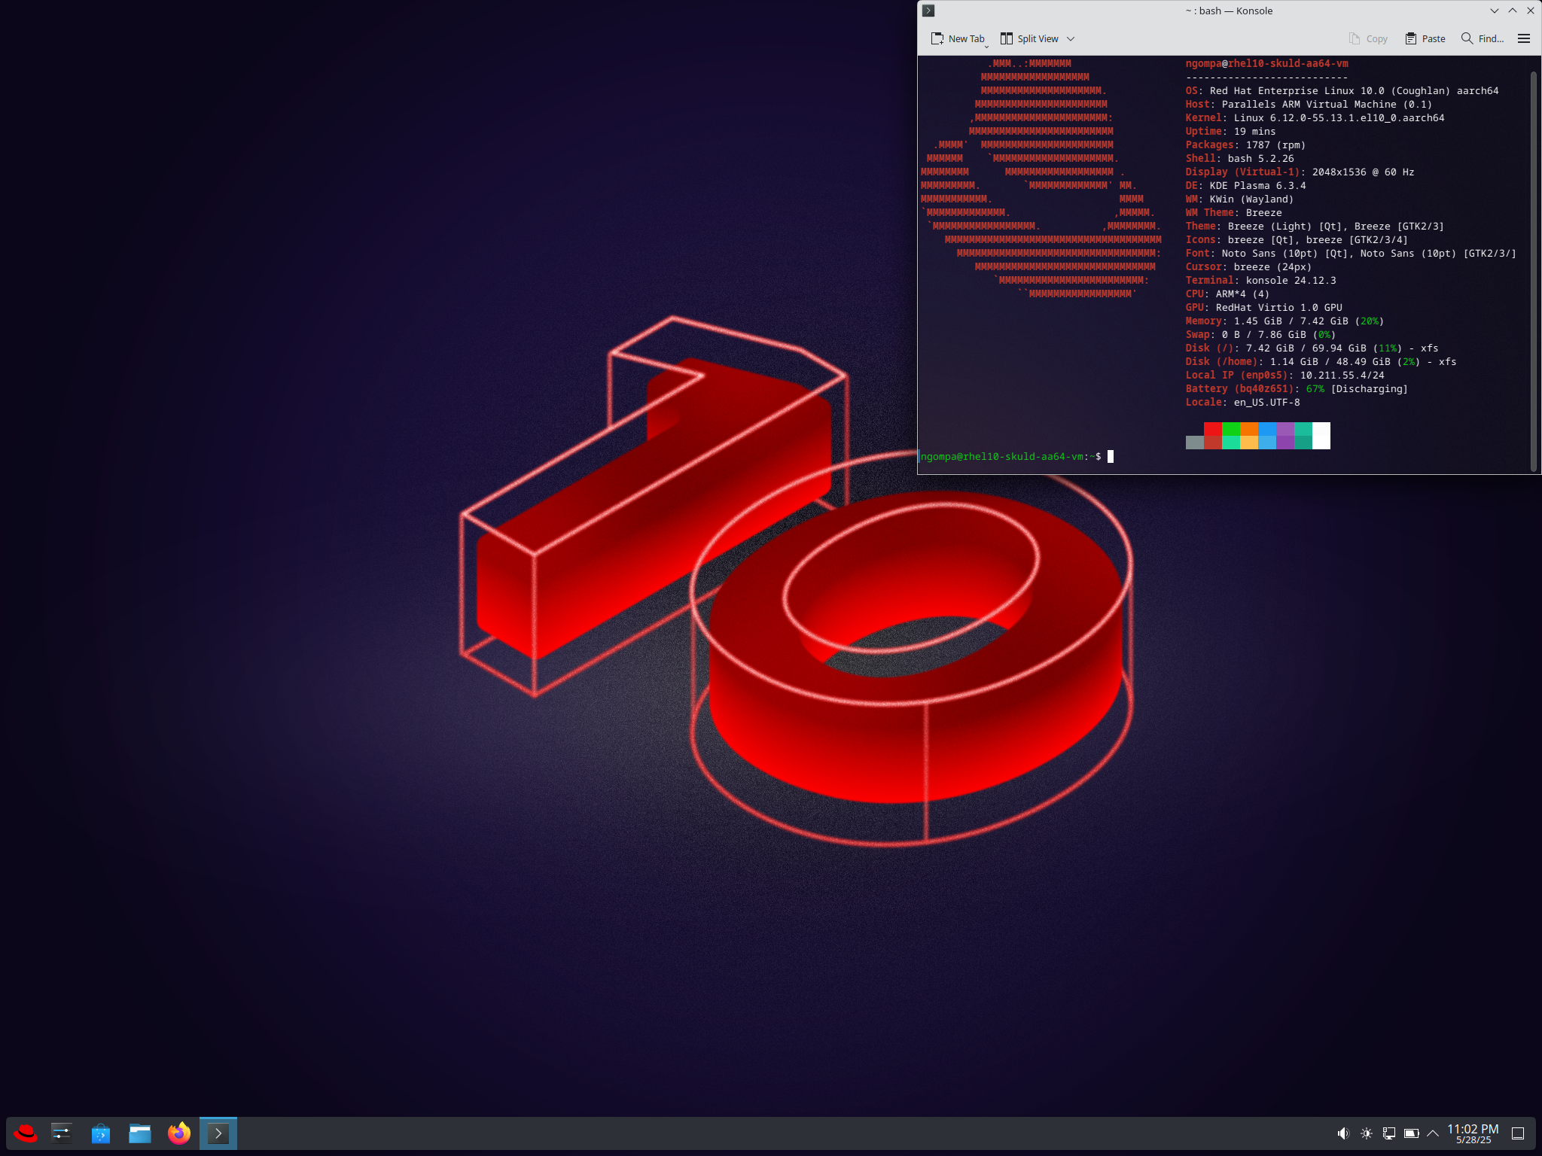The image size is (1542, 1156).
Task: Click the 'Host: Parallels ARM Virtual Machine' line
Action: (x=1309, y=105)
